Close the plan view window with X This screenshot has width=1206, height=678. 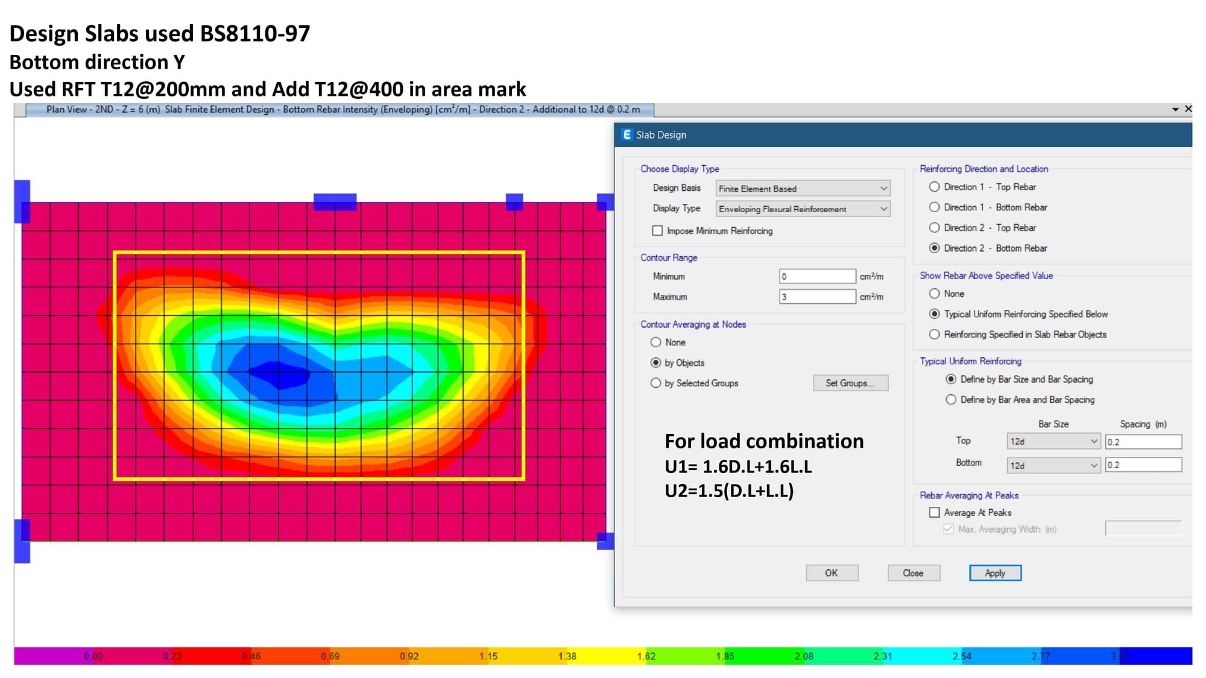pos(1188,109)
